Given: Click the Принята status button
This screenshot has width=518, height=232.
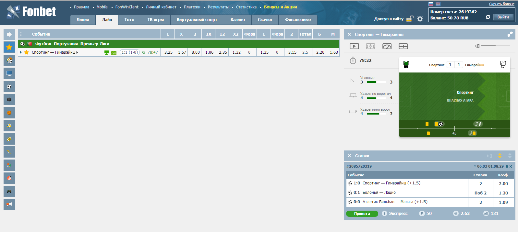Looking at the screenshot, I should pos(362,214).
